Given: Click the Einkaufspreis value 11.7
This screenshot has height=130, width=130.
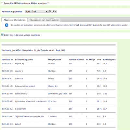Looking at the screenshot, I should click(105, 109).
